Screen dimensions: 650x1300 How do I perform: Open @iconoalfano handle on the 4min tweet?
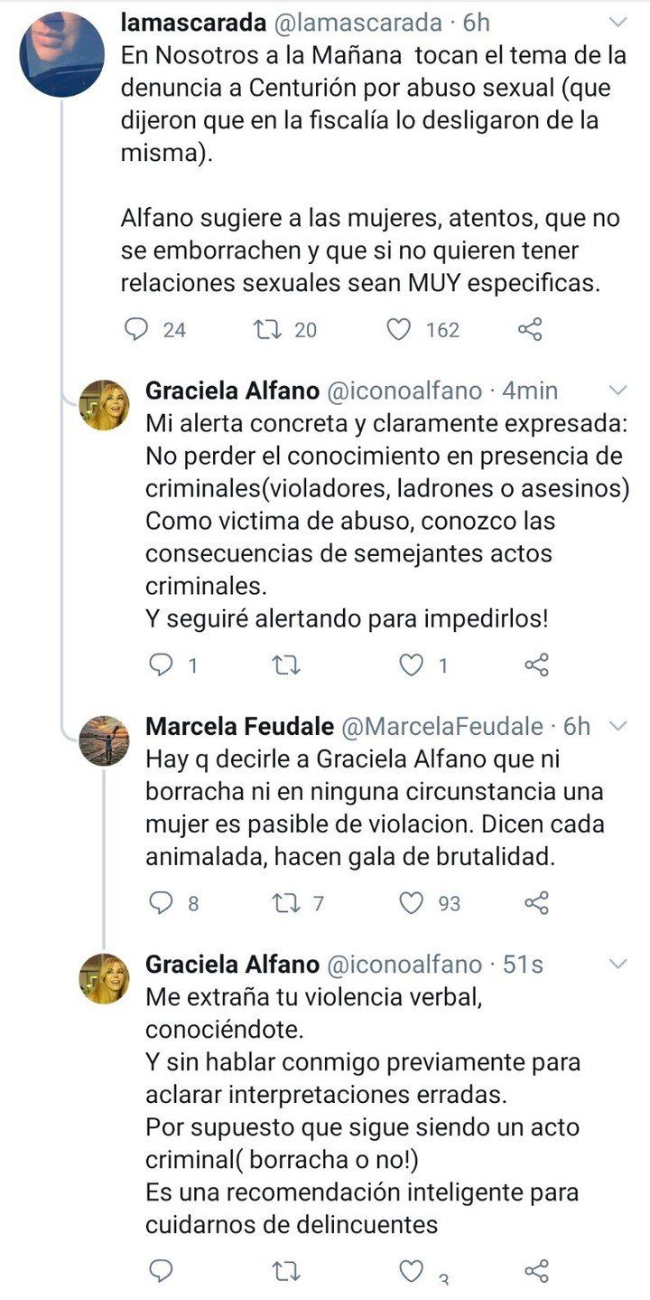click(x=404, y=391)
